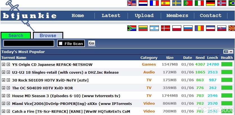Download Catch a Fire torrent arrow icon
The image size is (235, 115).
point(3,111)
